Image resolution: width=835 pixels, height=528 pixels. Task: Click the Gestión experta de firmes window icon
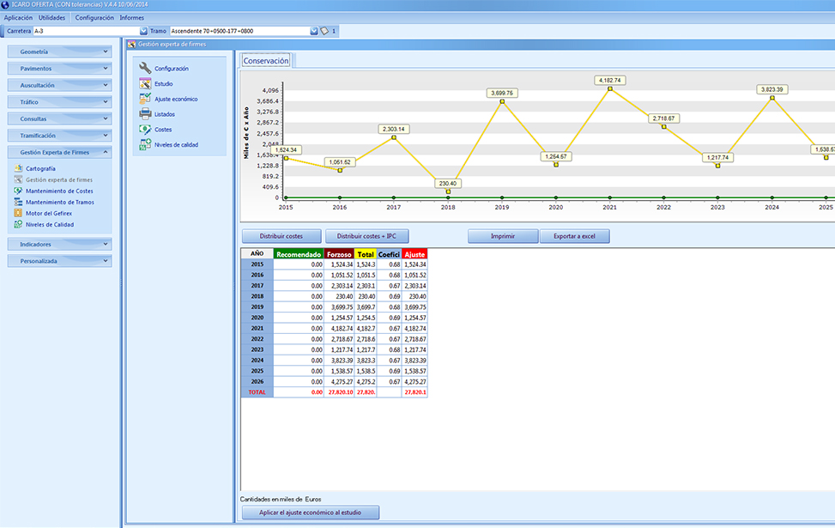coord(131,45)
